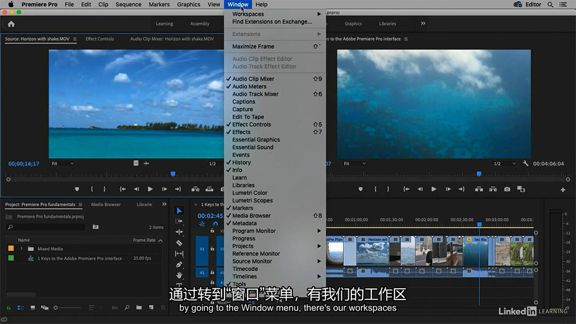
Task: Expand Program Monitor submenu
Action: (275, 231)
